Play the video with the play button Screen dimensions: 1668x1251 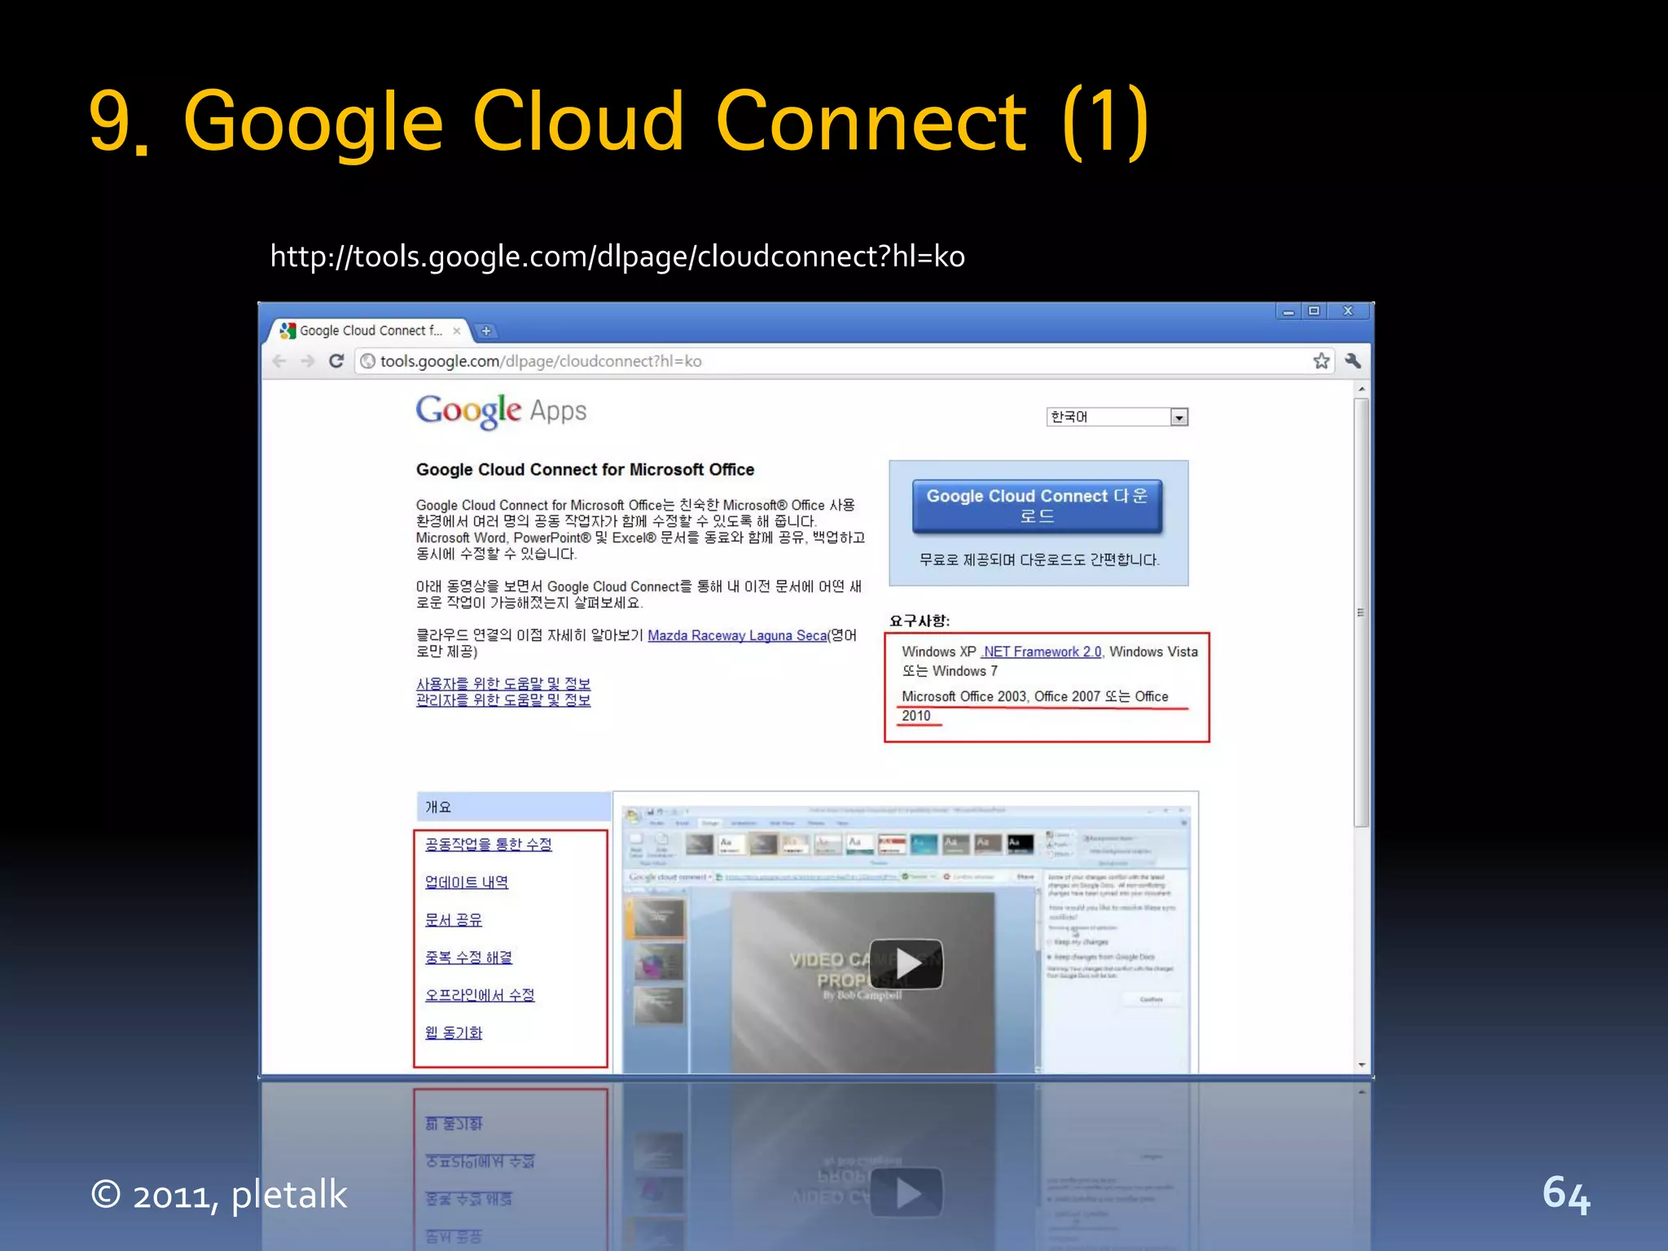coord(906,964)
